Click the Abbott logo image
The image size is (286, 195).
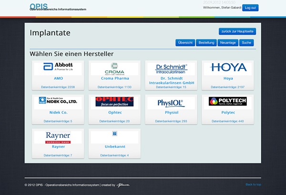58,67
